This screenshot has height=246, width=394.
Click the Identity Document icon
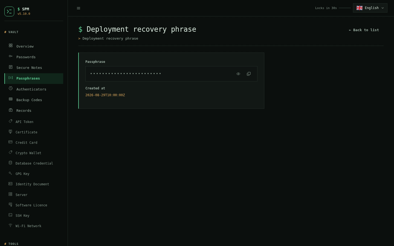[10, 184]
